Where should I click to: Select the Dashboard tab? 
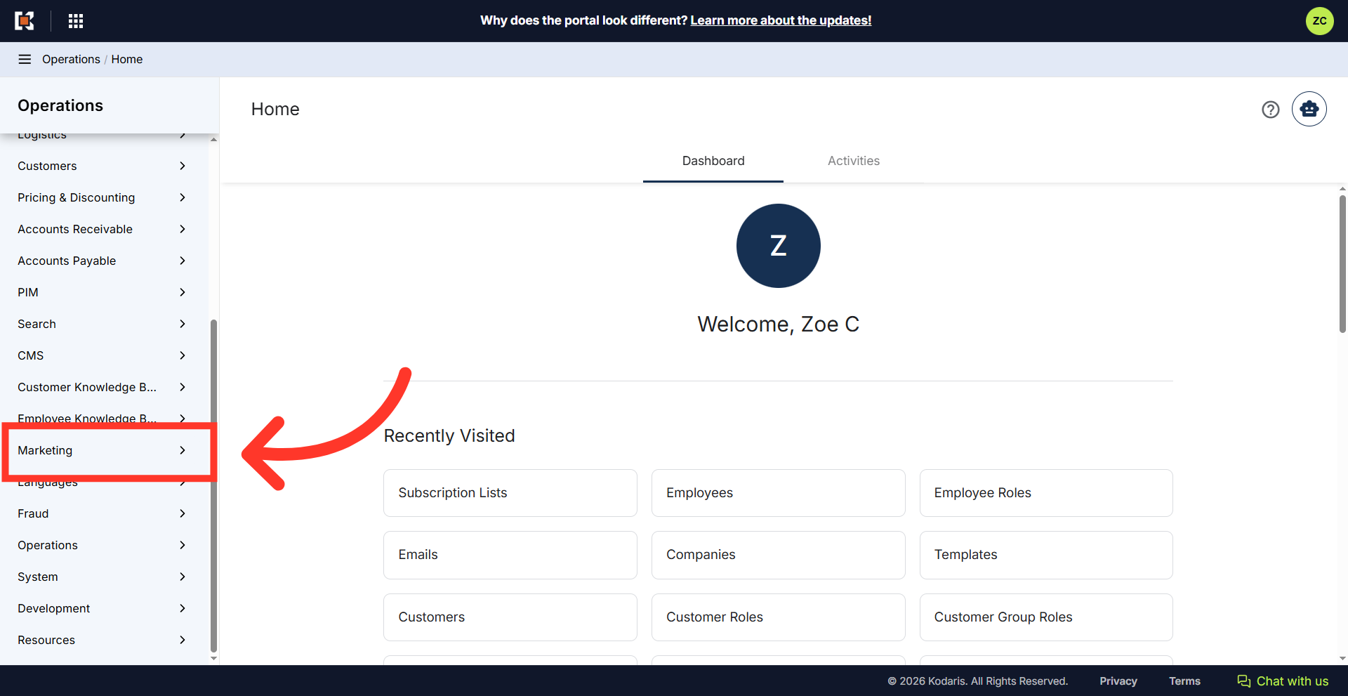tap(713, 161)
